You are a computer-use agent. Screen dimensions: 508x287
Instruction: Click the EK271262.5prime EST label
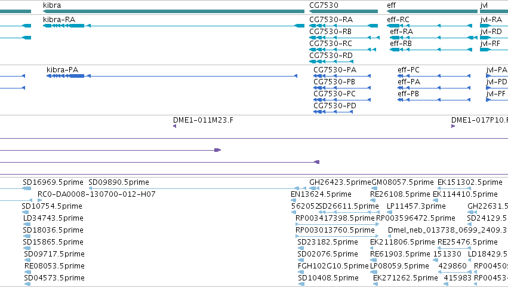[405, 278]
